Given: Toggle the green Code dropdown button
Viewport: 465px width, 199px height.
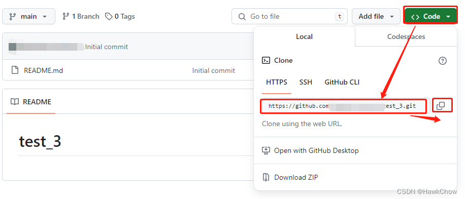Looking at the screenshot, I should (x=430, y=16).
